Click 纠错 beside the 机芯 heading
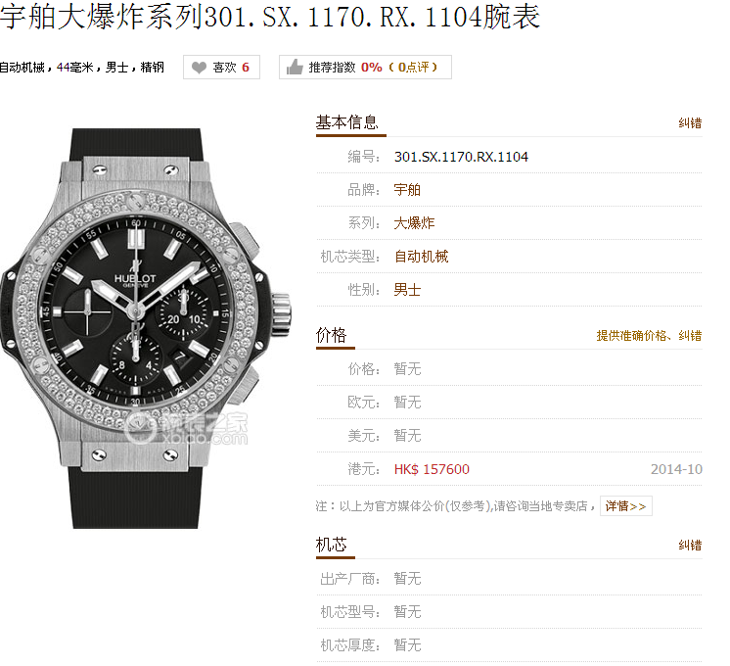Screen dimensions: 730x666 pyautogui.click(x=690, y=546)
